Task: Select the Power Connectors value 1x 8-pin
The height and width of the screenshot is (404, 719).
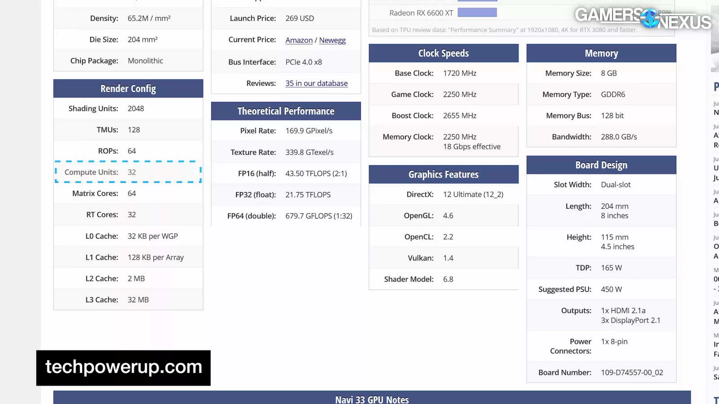Action: [614, 342]
